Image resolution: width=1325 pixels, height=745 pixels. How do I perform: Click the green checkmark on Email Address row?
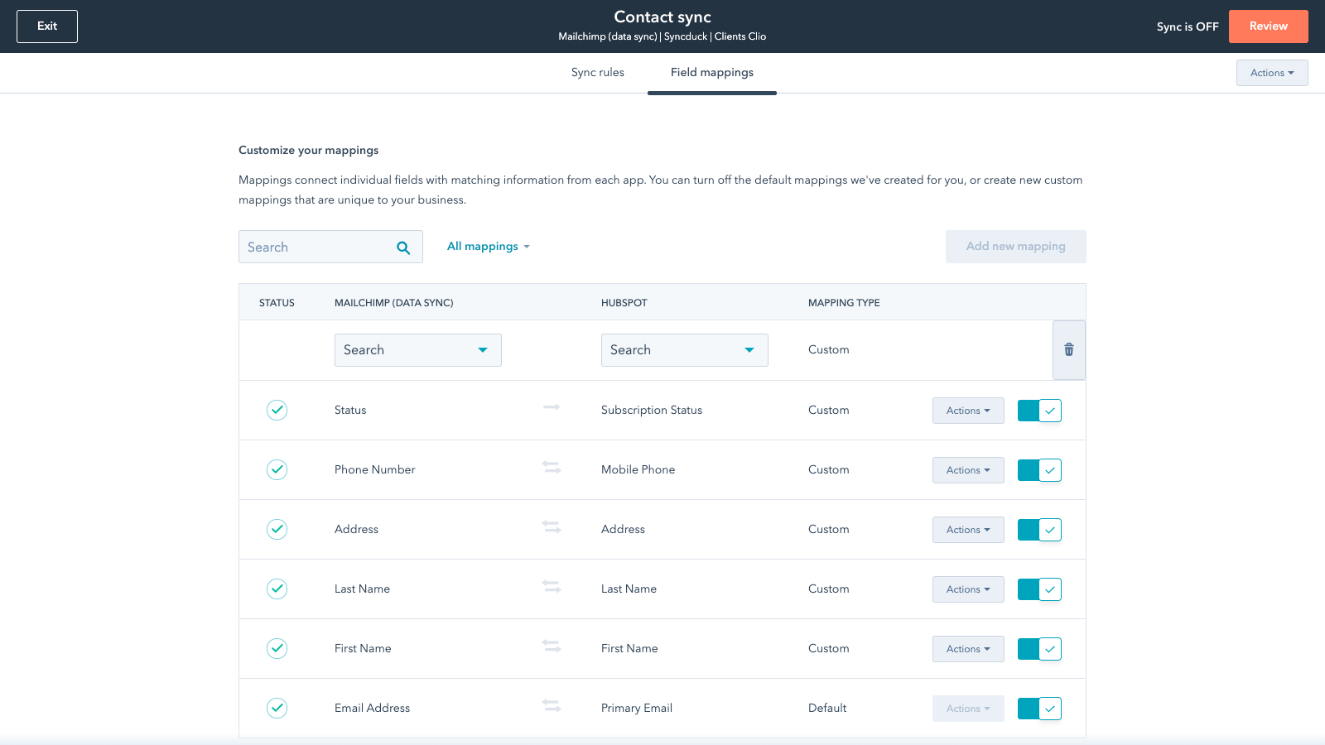coord(277,708)
